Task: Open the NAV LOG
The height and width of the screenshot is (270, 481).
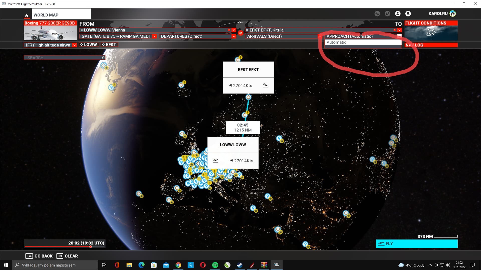Action: (x=431, y=45)
